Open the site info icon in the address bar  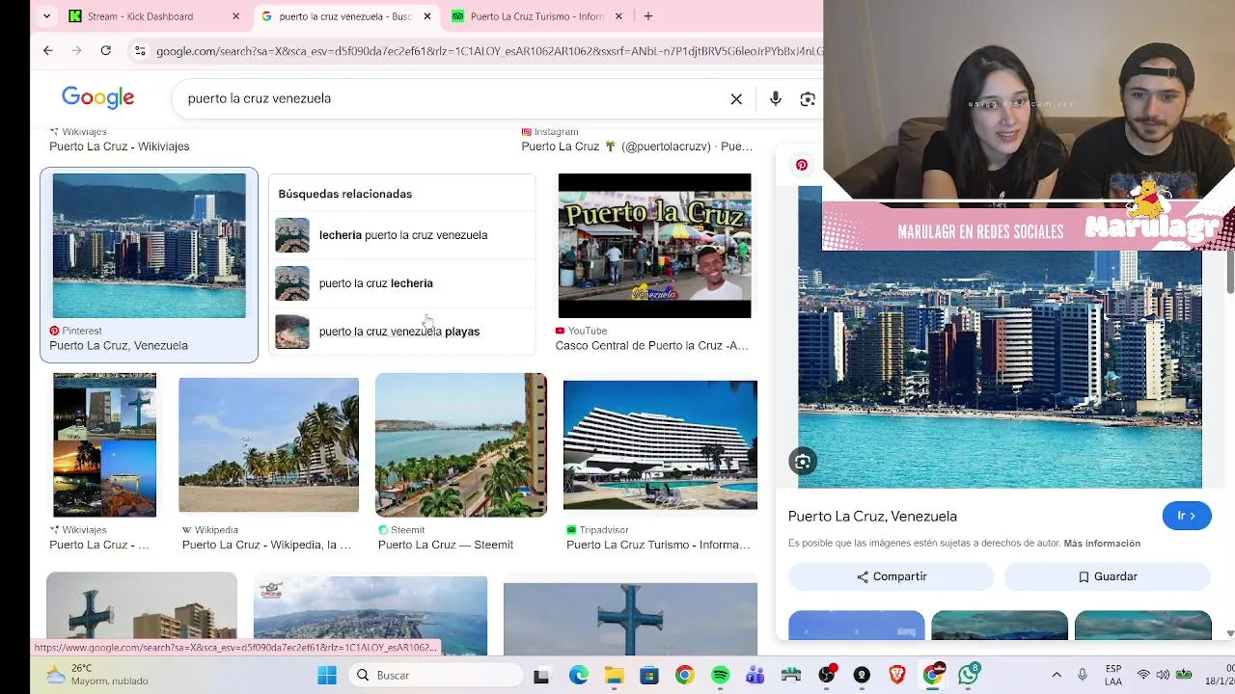(x=140, y=51)
